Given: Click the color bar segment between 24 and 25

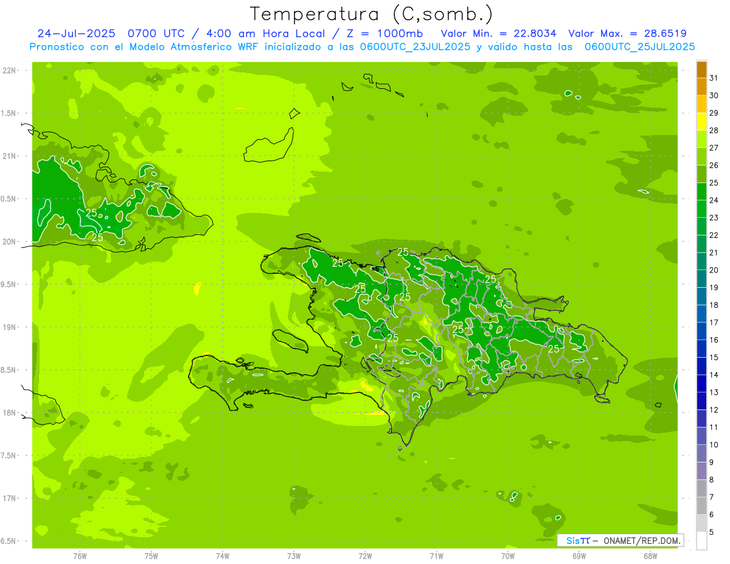Looking at the screenshot, I should (701, 192).
